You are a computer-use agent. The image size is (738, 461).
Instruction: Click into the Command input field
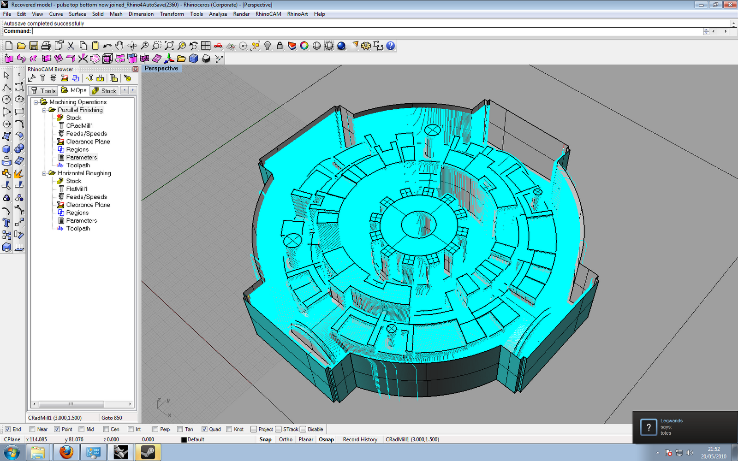click(367, 31)
